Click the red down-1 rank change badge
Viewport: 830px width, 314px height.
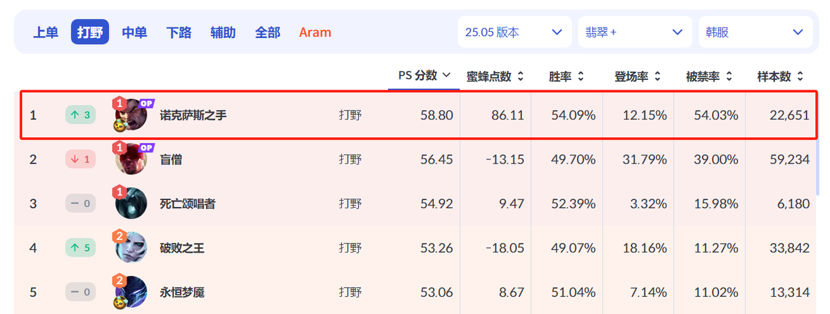click(80, 159)
